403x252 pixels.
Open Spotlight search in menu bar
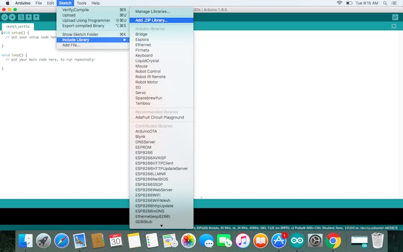click(x=383, y=3)
